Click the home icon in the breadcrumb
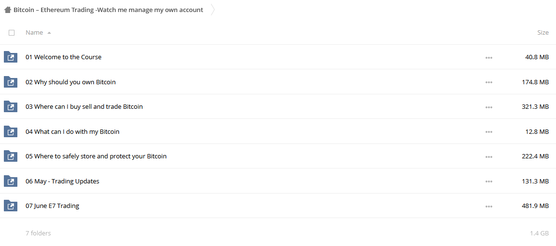The height and width of the screenshot is (246, 556). point(8,10)
